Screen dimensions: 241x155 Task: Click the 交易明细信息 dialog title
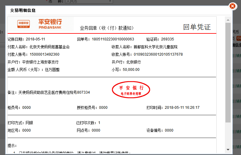[x=23, y=10]
